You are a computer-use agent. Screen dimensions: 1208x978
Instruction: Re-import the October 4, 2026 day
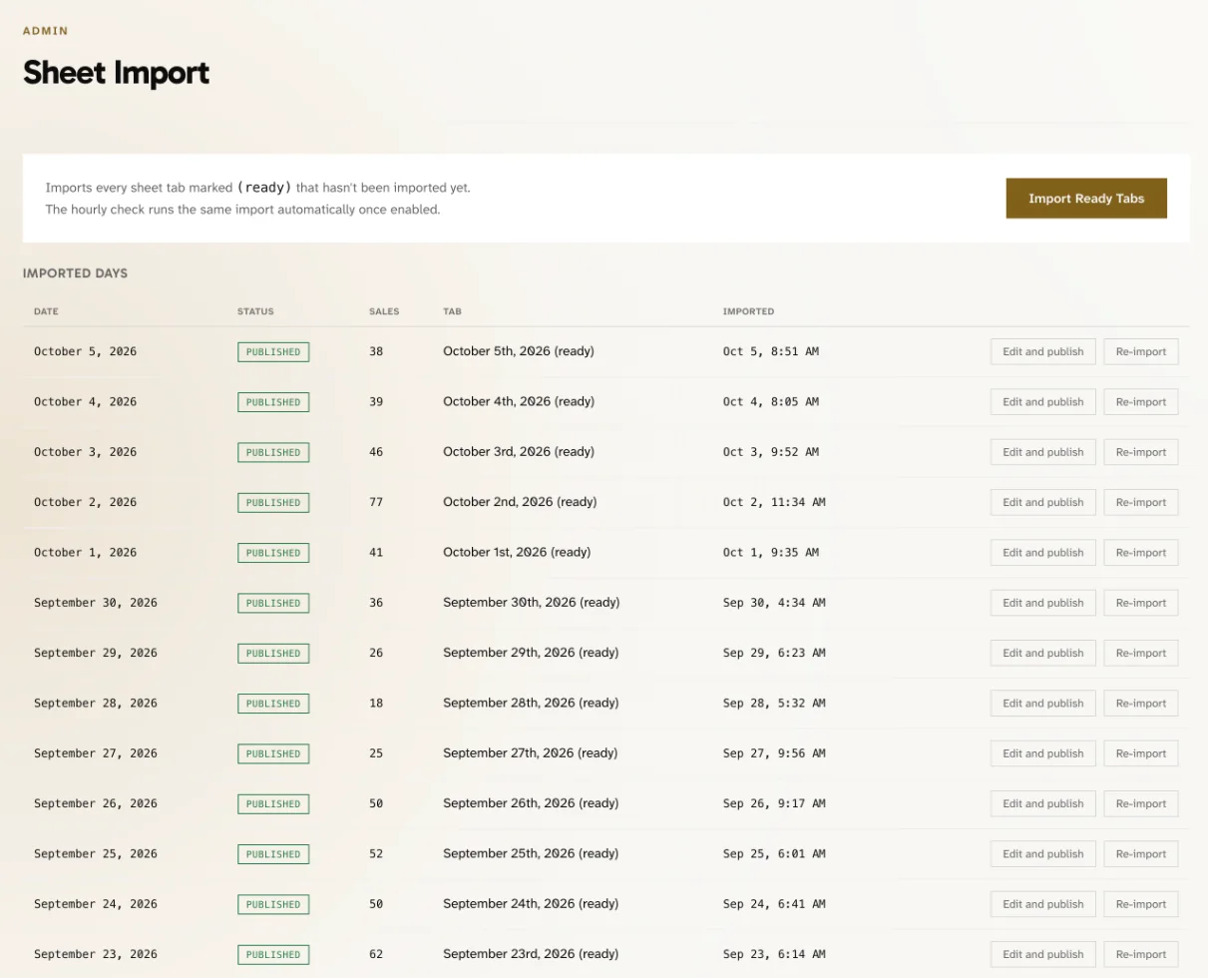tap(1140, 401)
